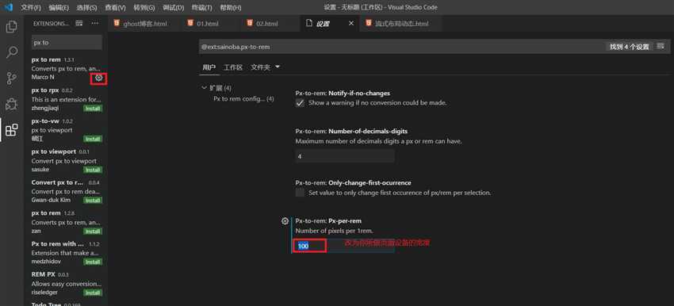Click the extensions search box
The image size is (674, 306).
coord(67,43)
